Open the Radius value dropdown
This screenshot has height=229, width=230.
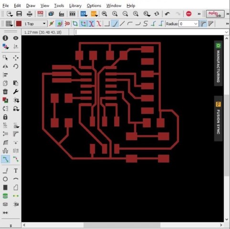click(196, 24)
